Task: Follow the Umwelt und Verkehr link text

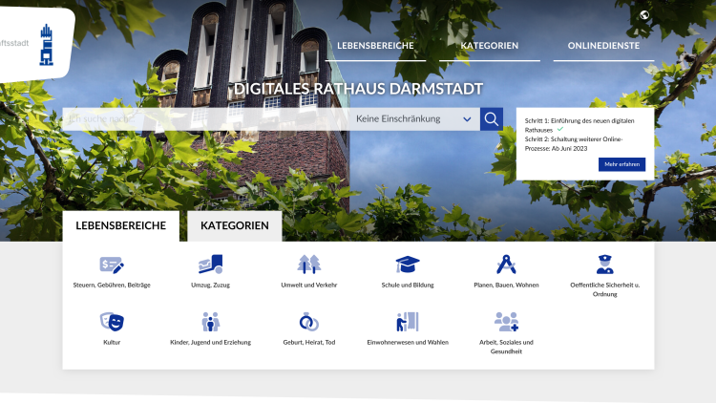Action: [309, 286]
